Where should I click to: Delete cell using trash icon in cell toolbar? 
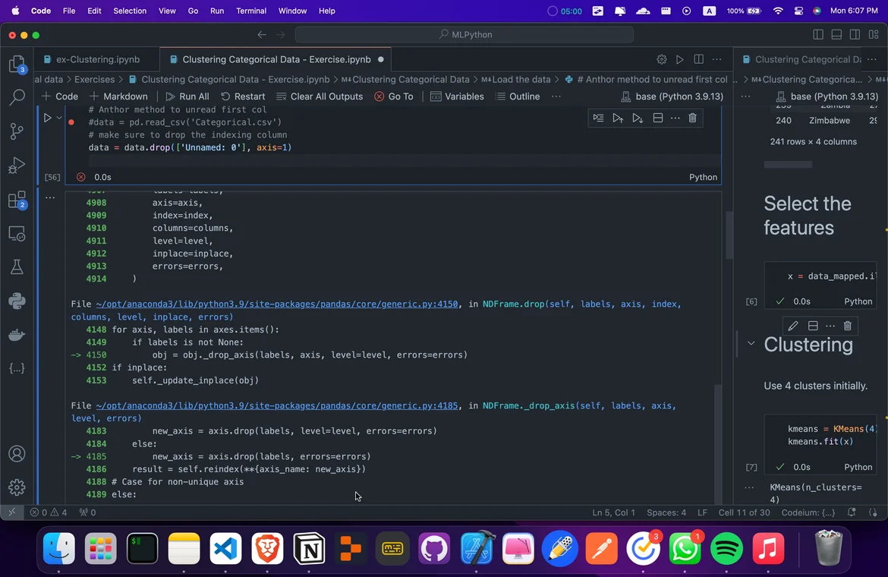click(692, 118)
